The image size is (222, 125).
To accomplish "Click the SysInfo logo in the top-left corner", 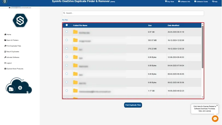I will click(x=4, y=2).
